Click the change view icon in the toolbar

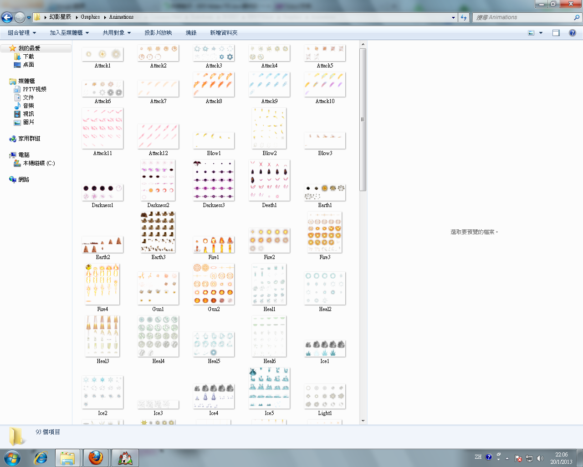pyautogui.click(x=531, y=33)
